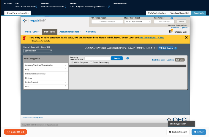Switch to Worldpac SpeedDial tab

point(179,13)
